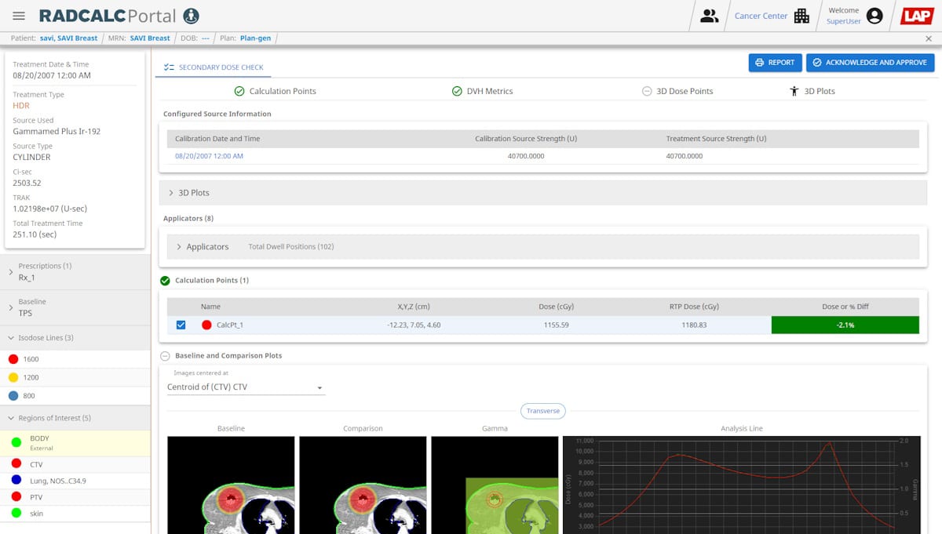The width and height of the screenshot is (942, 534).
Task: Click the Report button
Action: (774, 63)
